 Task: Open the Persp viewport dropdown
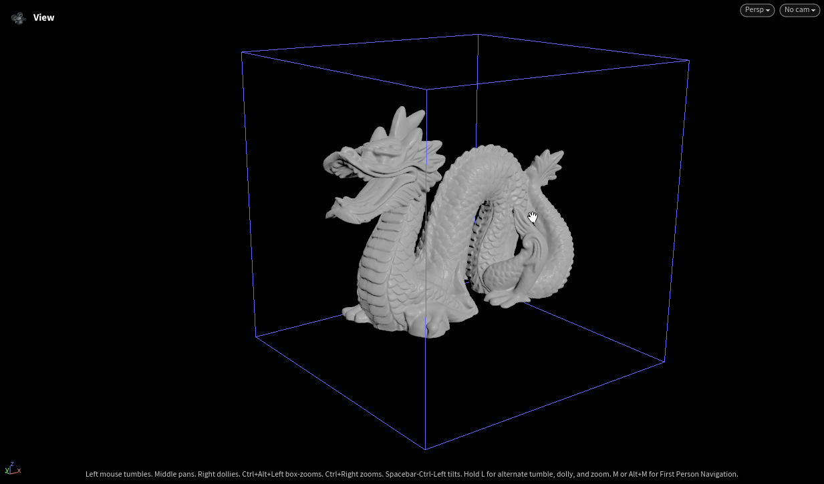coord(757,10)
